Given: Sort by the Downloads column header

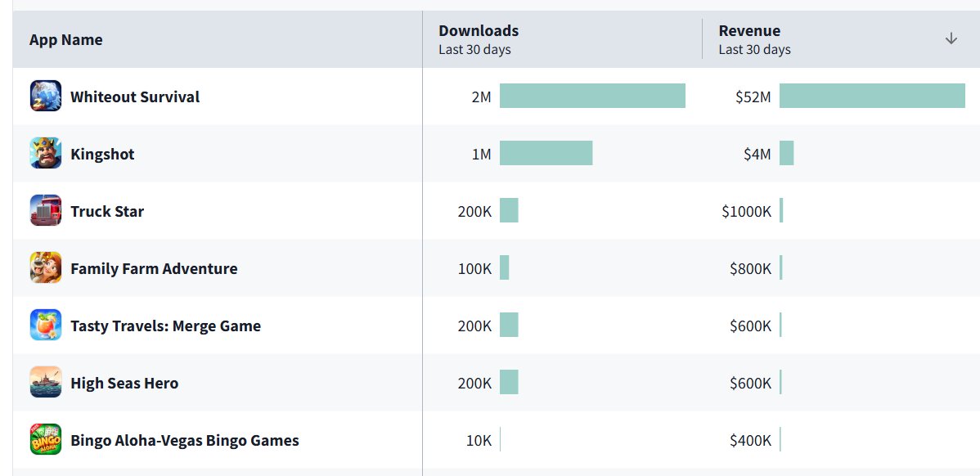Looking at the screenshot, I should point(479,31).
